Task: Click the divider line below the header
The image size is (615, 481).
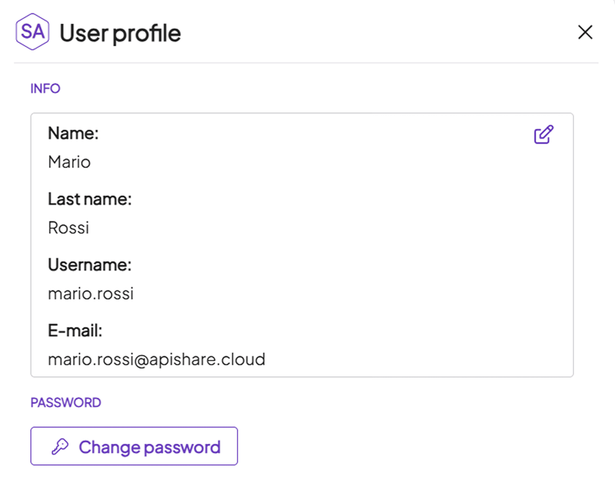Action: tap(306, 63)
